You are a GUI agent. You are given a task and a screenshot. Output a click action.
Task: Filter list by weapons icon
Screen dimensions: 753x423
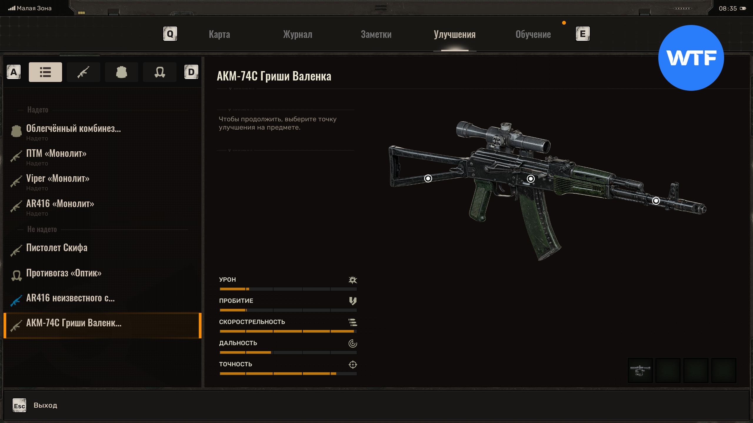pos(83,72)
